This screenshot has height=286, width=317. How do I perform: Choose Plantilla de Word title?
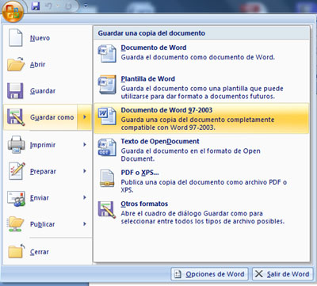tap(147, 79)
